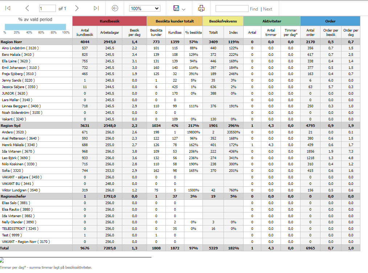The image size is (368, 273).
Task: Click Vakant ( 3240 ) row
Action: point(180,119)
